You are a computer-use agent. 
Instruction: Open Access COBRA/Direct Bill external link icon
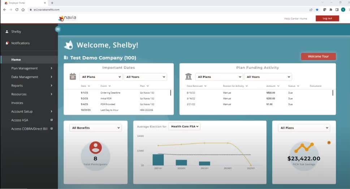(52, 129)
